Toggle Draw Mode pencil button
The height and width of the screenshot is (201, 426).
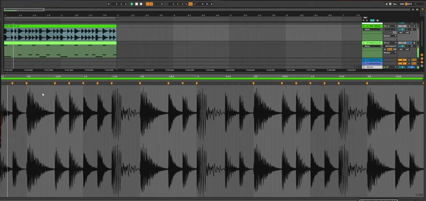tap(387, 4)
